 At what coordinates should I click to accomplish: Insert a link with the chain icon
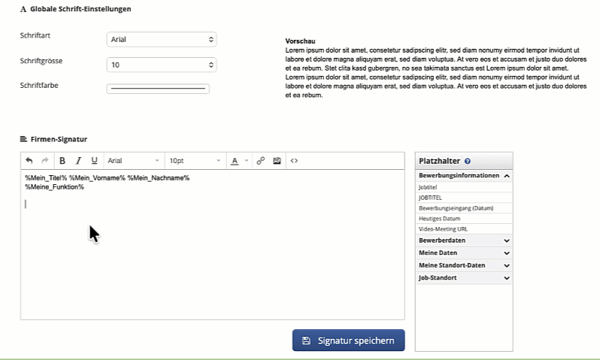pos(261,161)
